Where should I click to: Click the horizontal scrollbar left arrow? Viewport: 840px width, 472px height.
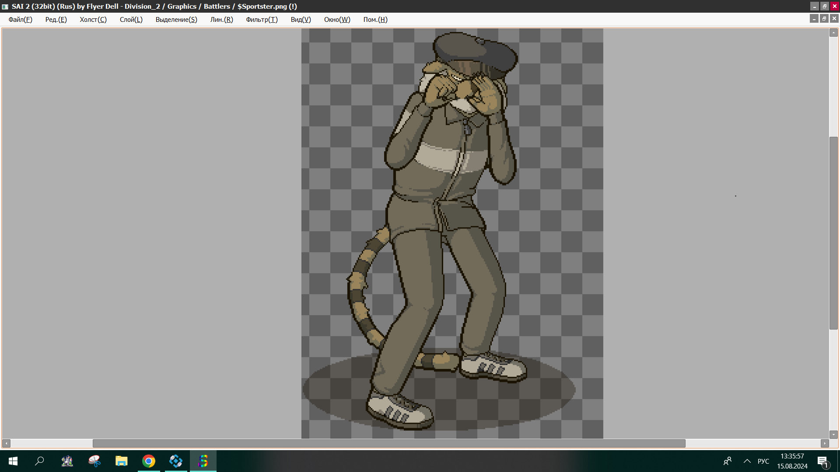click(x=6, y=443)
